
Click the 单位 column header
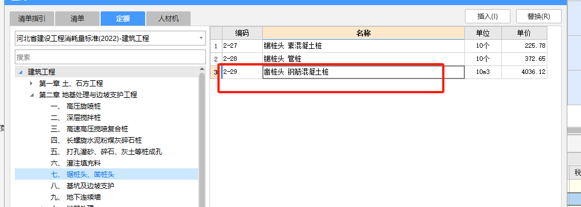click(483, 34)
